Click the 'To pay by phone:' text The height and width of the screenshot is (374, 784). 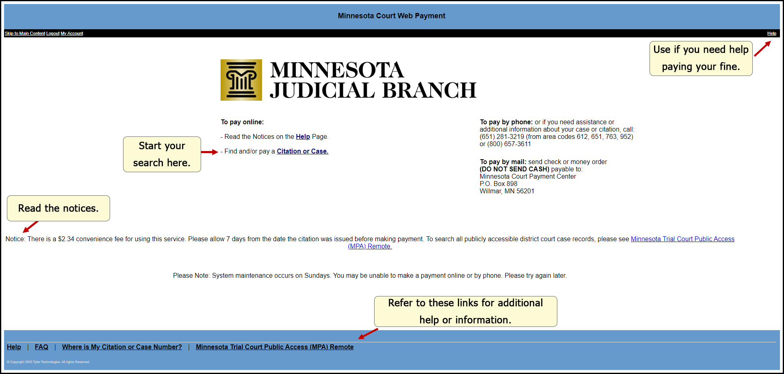pos(506,122)
